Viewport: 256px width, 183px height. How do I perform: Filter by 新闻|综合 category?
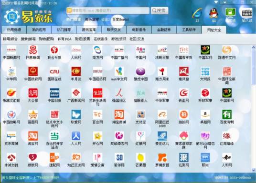coord(10,39)
